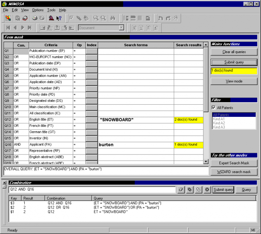
Task: Click the lines list layout toolbar icon
Action: tap(140, 18)
